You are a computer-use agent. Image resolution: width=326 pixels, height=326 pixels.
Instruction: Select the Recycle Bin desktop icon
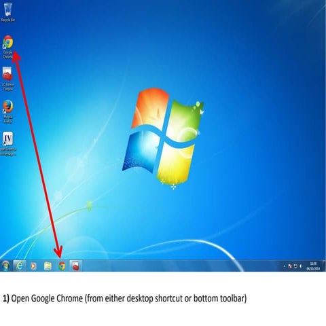point(7,12)
